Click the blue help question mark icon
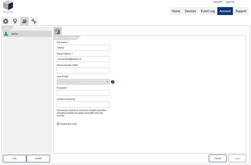 coord(113,82)
